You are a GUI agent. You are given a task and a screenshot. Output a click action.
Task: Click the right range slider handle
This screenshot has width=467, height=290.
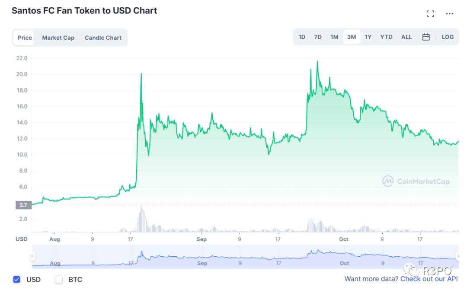pos(458,256)
